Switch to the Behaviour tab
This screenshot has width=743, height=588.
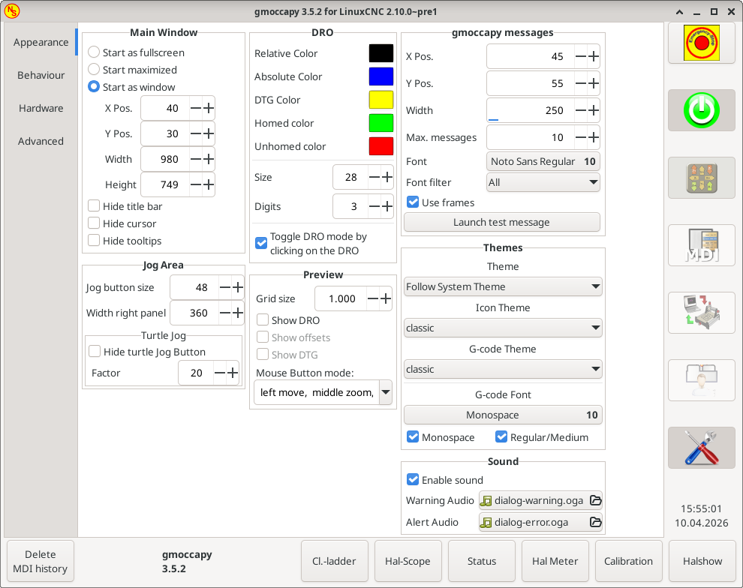(39, 75)
